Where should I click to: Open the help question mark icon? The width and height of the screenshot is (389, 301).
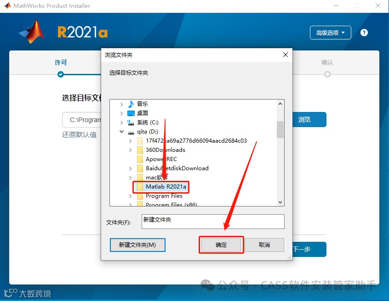364,33
